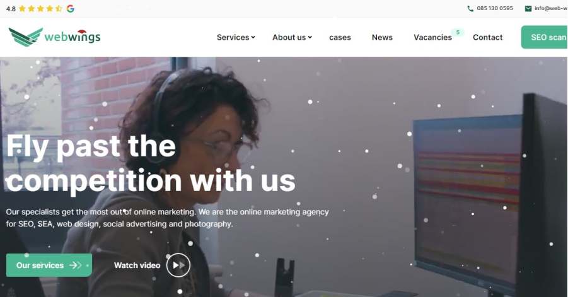The height and width of the screenshot is (297, 568).
Task: Expand the Services dropdown chevron
Action: (253, 37)
